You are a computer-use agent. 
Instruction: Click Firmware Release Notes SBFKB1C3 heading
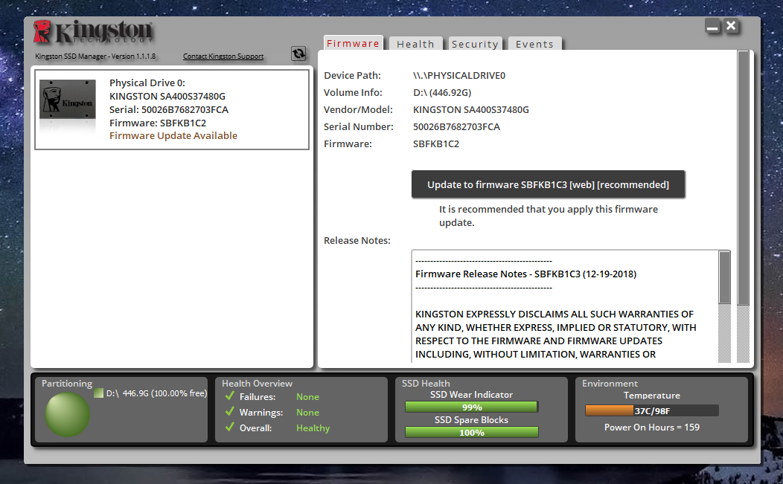tap(525, 274)
